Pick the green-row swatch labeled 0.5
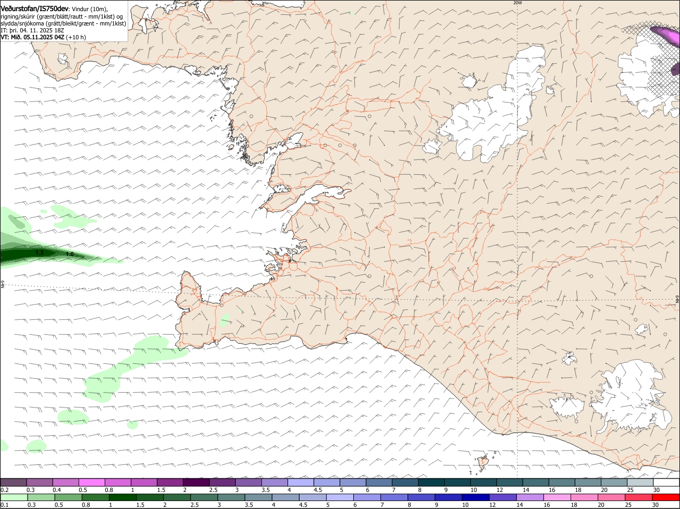680x509 pixels. coord(67,497)
